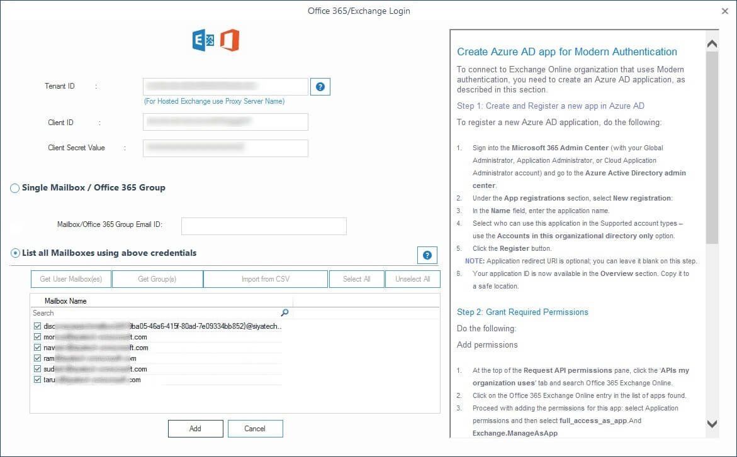737x457 pixels.
Task: Click the help panel scroll down arrow
Action: tap(712, 424)
